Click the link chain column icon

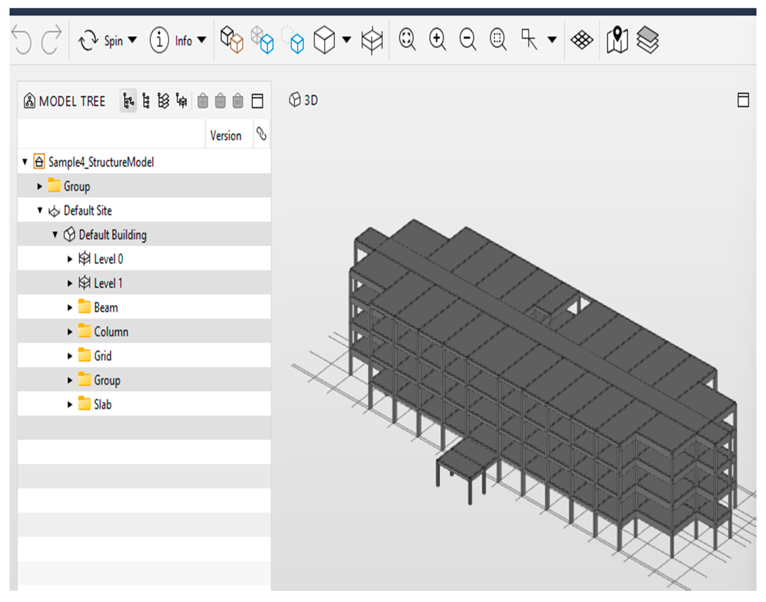coord(261,134)
